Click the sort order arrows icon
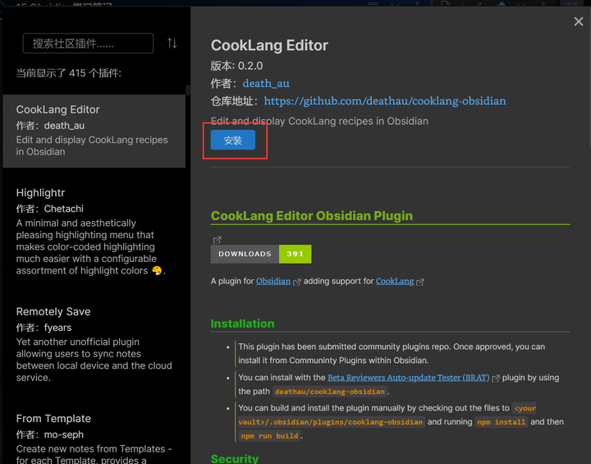This screenshot has width=591, height=464. (172, 44)
